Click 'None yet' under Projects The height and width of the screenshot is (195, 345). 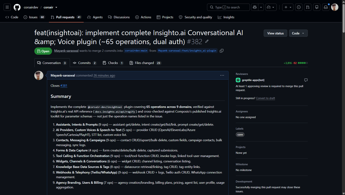[241, 153]
